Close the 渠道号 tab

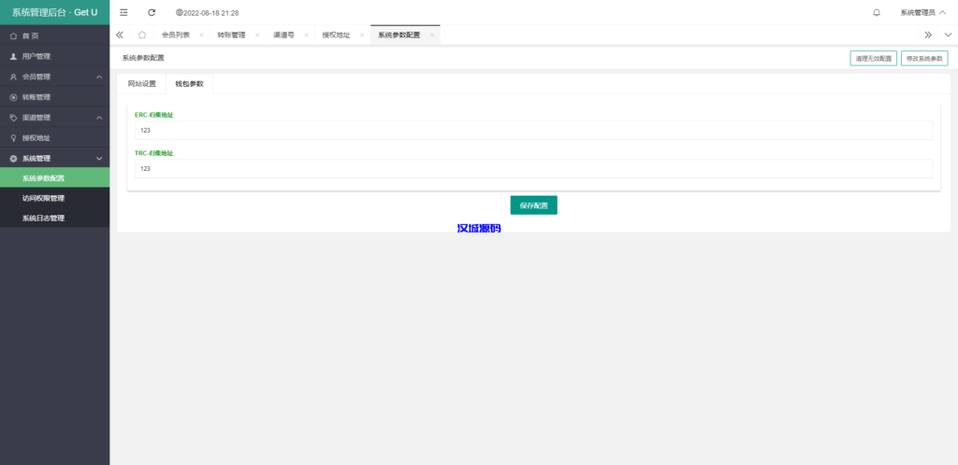306,35
